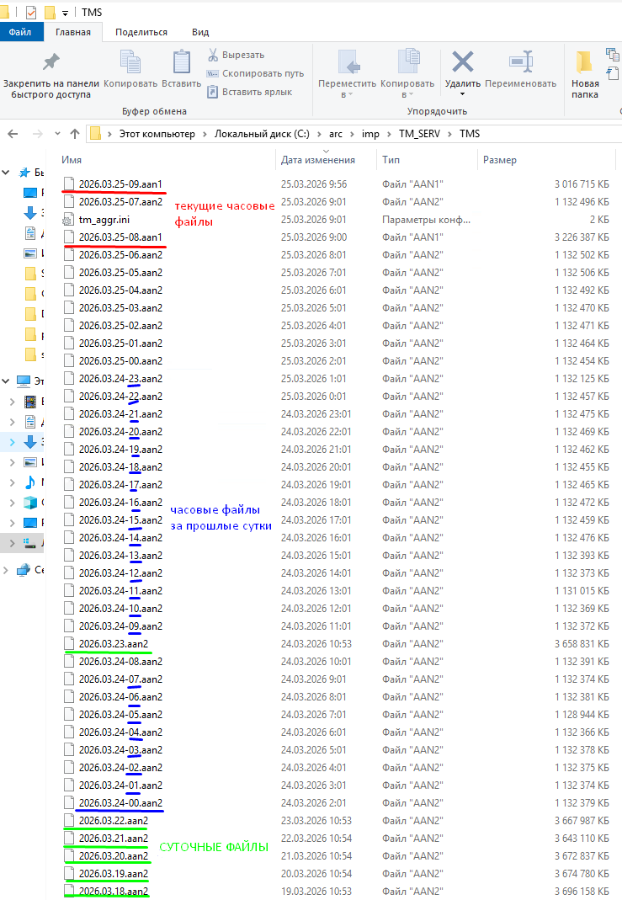
Task: Open the Переместить в dropdown
Action: (347, 94)
